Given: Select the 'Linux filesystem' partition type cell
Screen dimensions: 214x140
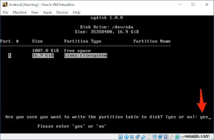Looking at the screenshot, I should 86,55.
